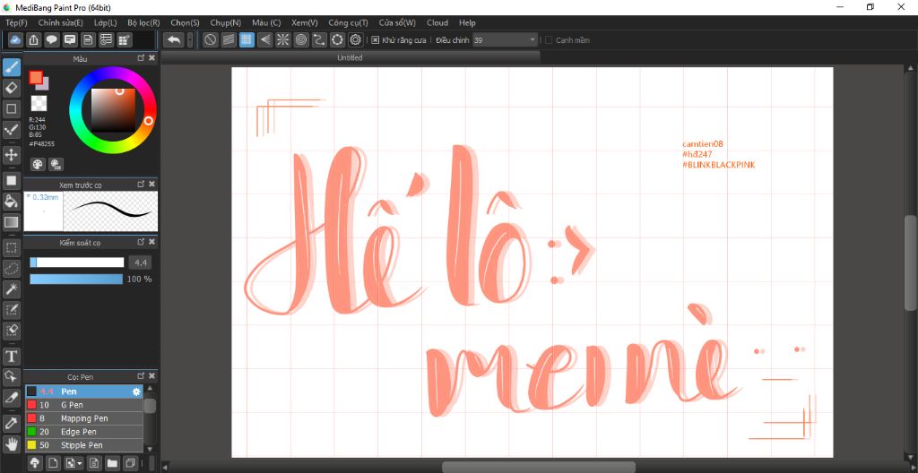Screen dimensions: 918x473
Task: Select the Text tool
Action: click(x=11, y=356)
